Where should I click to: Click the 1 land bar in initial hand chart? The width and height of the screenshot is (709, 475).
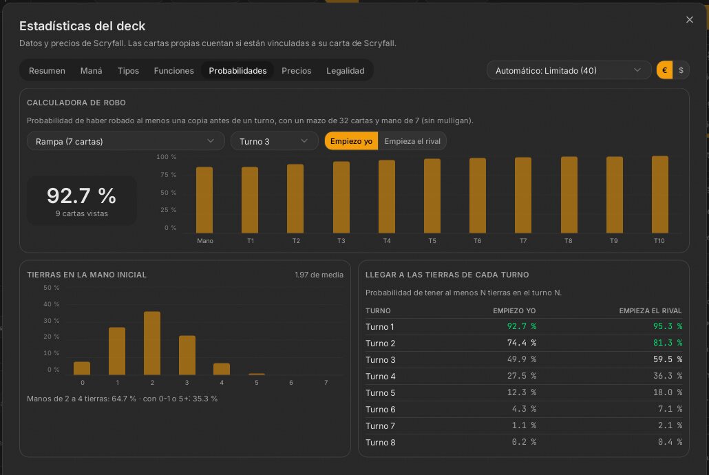tap(116, 351)
